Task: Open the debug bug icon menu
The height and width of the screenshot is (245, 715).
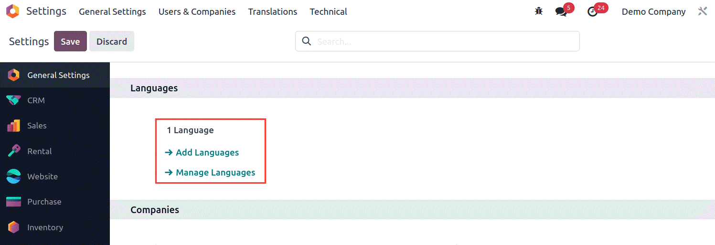Action: (539, 11)
